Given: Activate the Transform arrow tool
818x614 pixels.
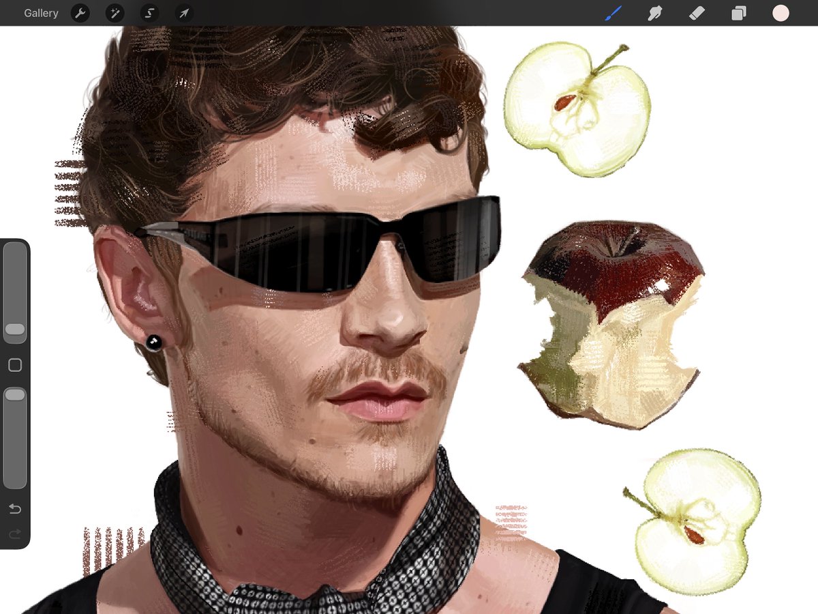Looking at the screenshot, I should coord(184,13).
